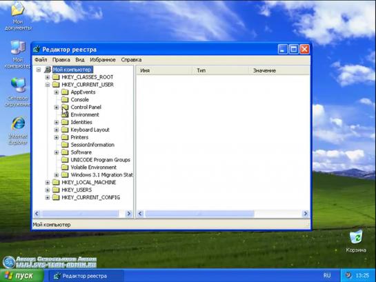Expand the AppEvents key
This screenshot has height=282, width=376.
pyautogui.click(x=57, y=92)
